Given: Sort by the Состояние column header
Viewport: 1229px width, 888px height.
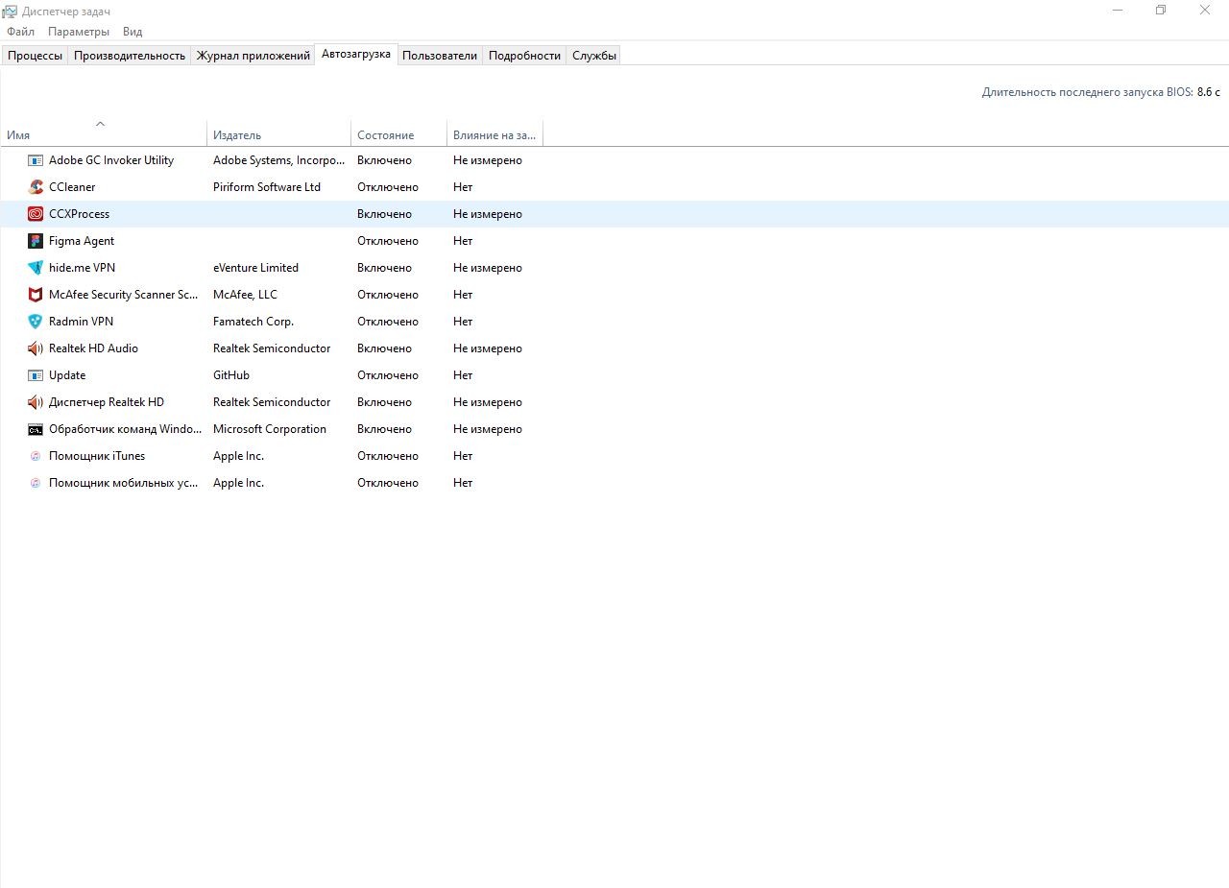Looking at the screenshot, I should pyautogui.click(x=399, y=133).
